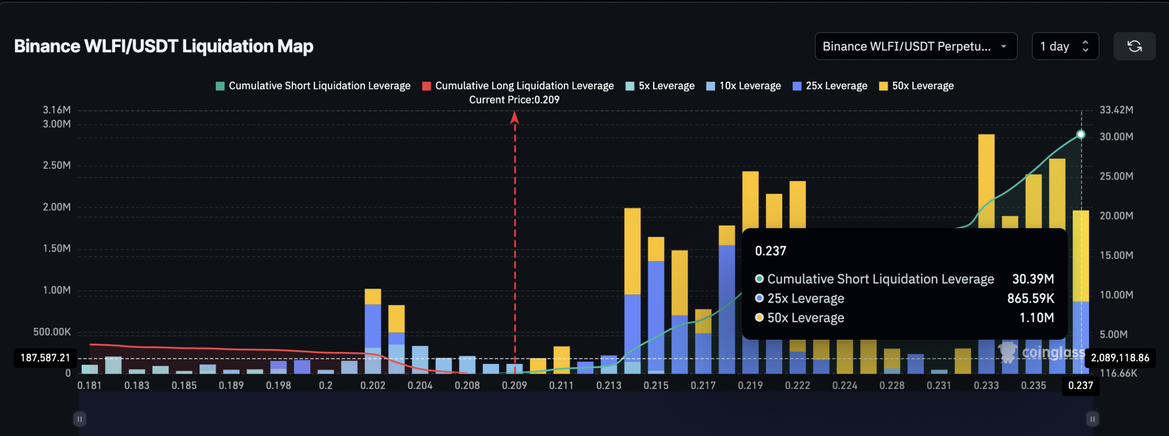The image size is (1169, 436).
Task: Click the coinglass watermark logo
Action: pos(1042,352)
